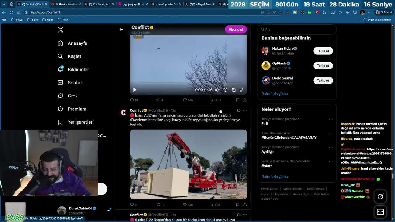Viewport: 395px width, 222px height.
Task: Show more trends under Neler oluyor
Action: 275,177
